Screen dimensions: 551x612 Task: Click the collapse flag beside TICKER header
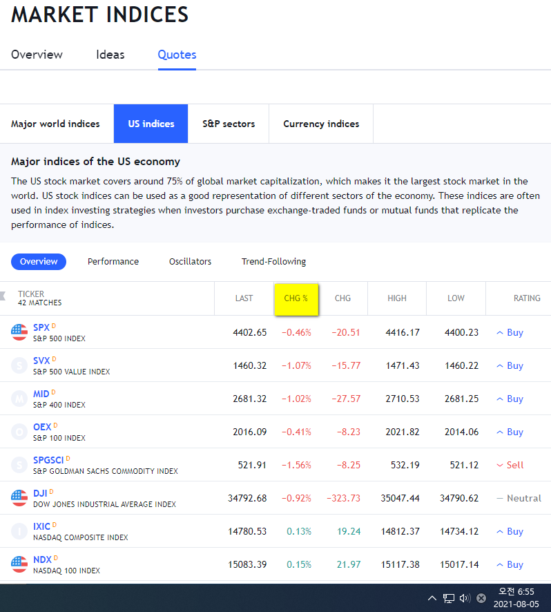3,296
